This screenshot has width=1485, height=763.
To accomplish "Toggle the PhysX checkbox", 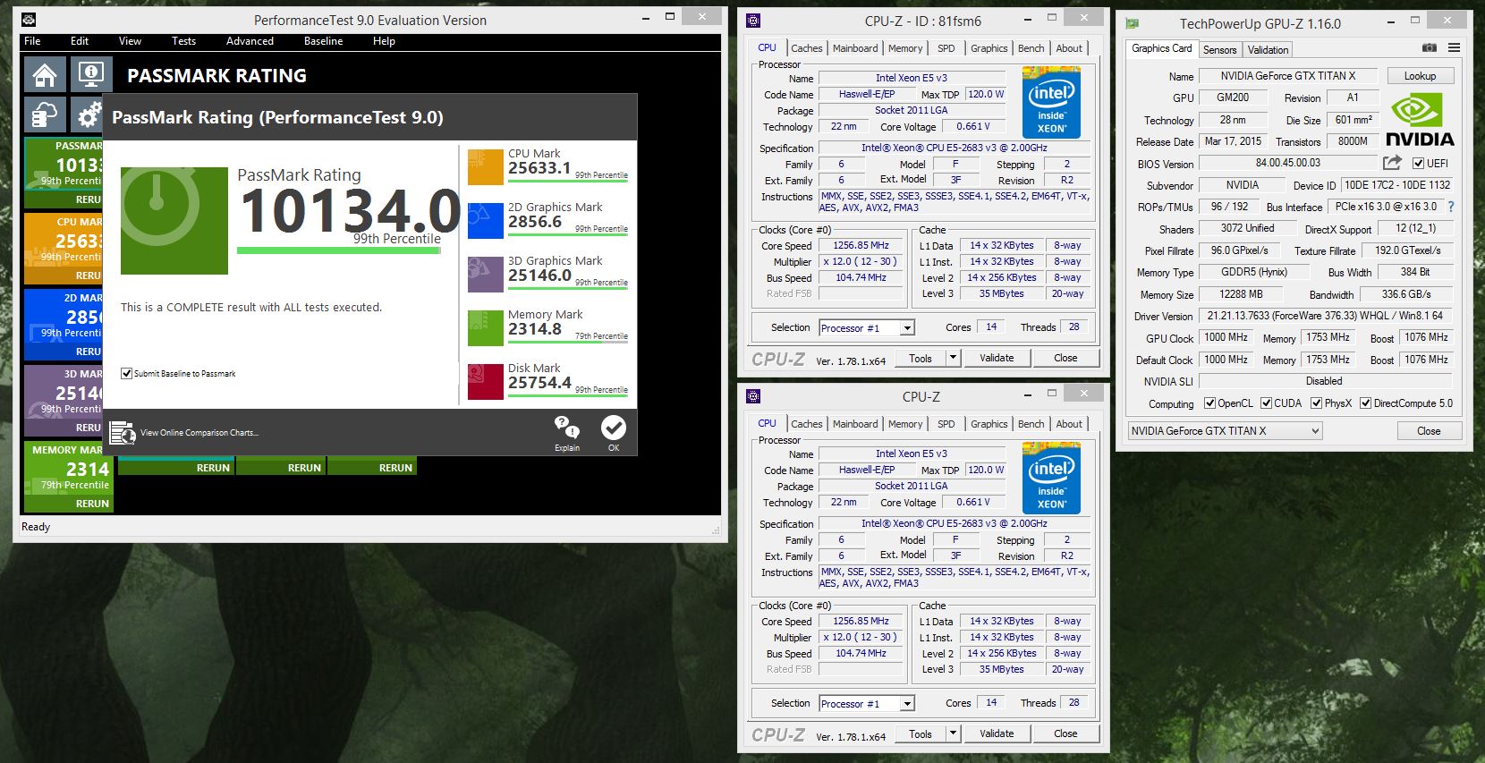I will coord(1316,403).
